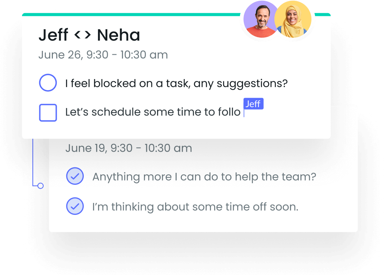Image resolution: width=389 pixels, height=275 pixels.
Task: Select the timeline connector circle node
Action: click(41, 186)
